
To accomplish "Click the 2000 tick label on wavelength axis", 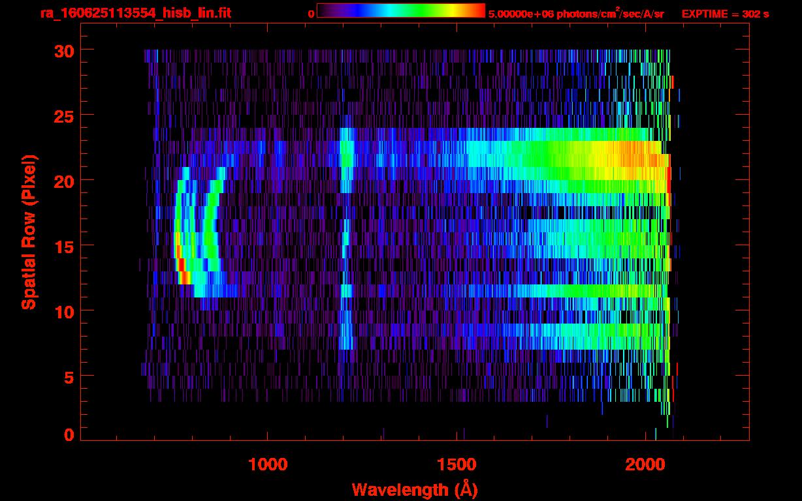I will [x=645, y=464].
